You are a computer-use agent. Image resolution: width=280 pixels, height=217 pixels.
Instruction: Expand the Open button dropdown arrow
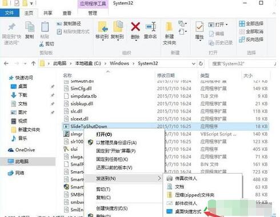point(226,25)
